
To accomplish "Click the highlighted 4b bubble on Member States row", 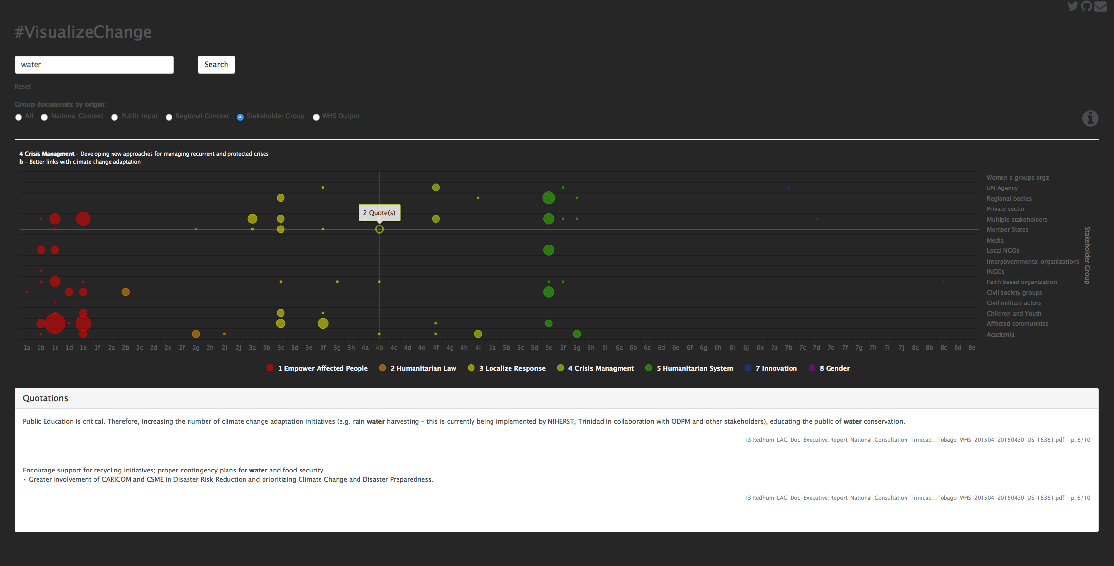I will (379, 229).
